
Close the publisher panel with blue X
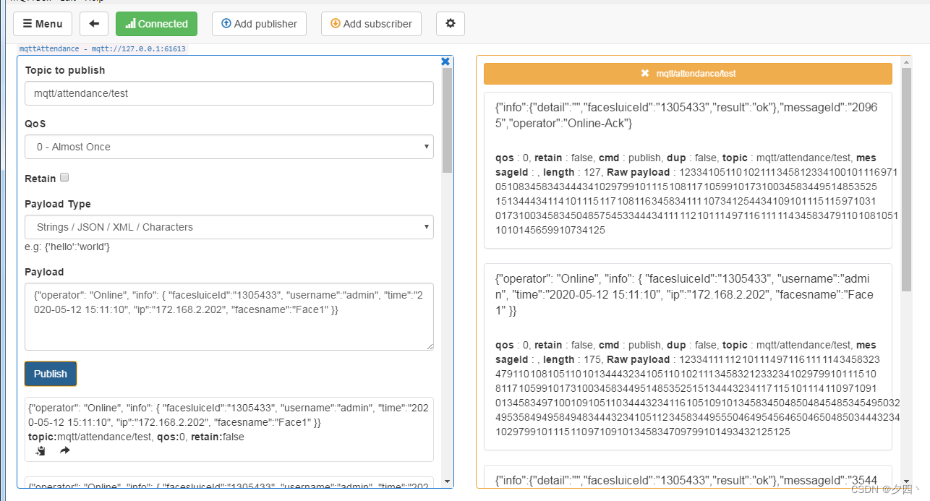pyautogui.click(x=445, y=61)
